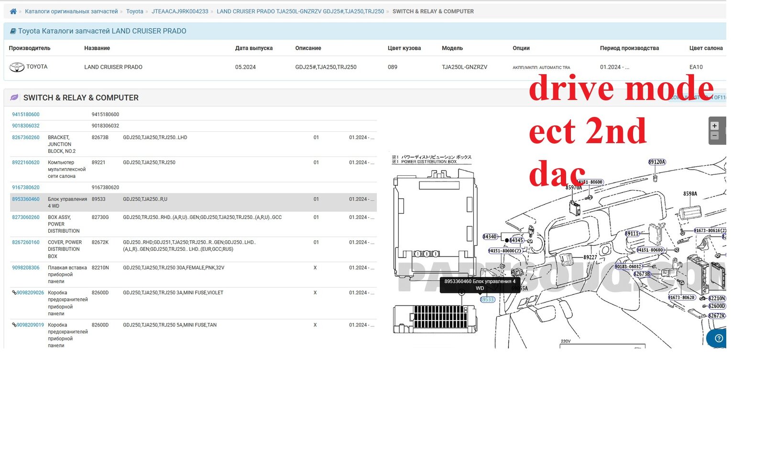Click the Плавкая вставка приборной панели cell

coord(67,275)
